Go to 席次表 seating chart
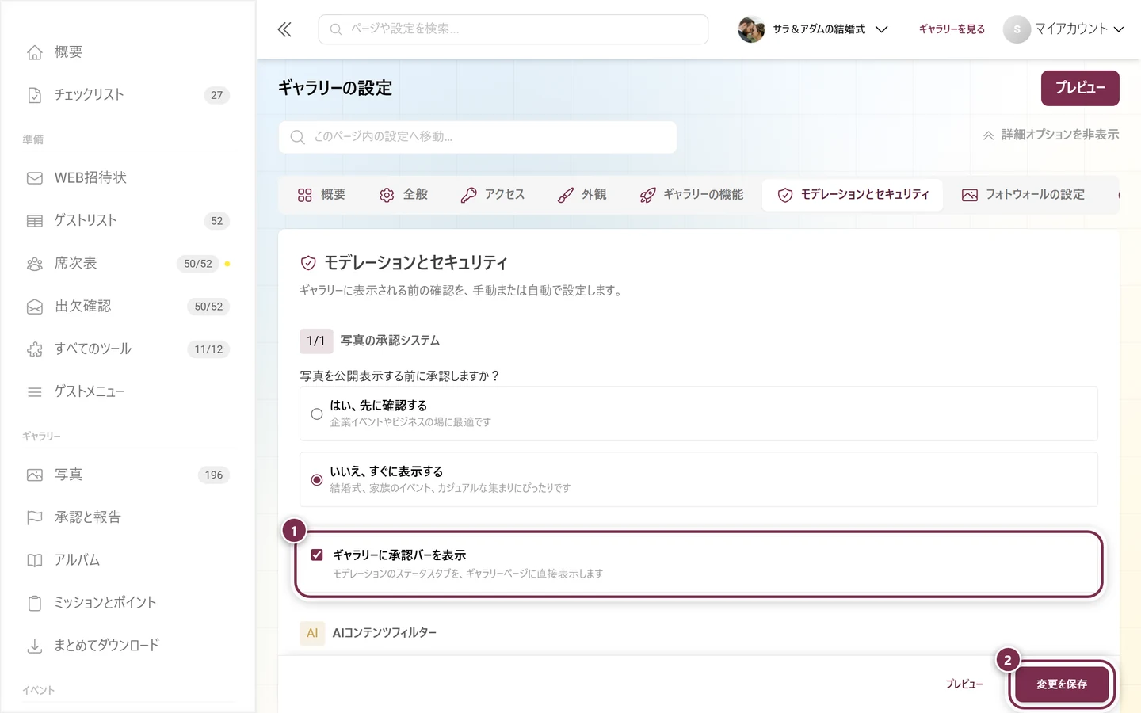 (x=128, y=264)
